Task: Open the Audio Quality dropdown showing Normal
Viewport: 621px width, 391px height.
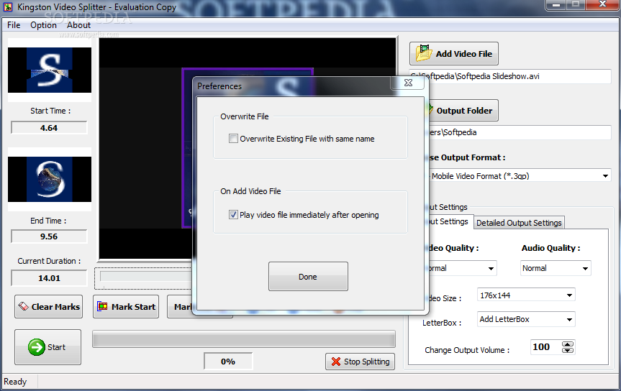Action: (585, 268)
